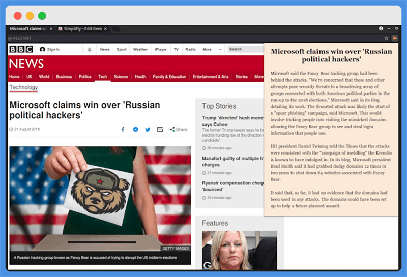Share article via Messenger icon

coord(135,129)
